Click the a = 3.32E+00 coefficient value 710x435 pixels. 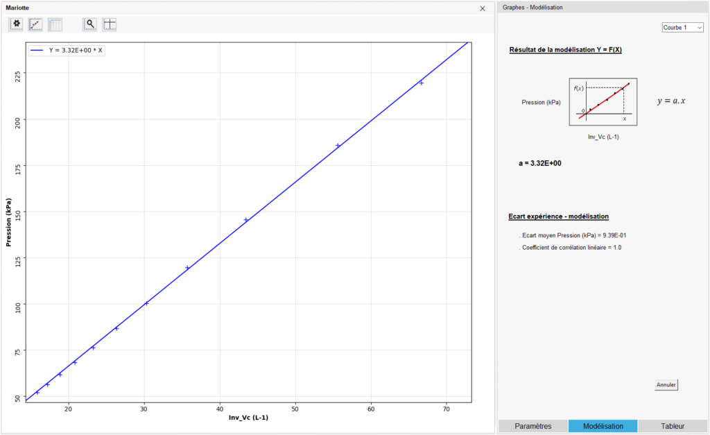click(539, 163)
